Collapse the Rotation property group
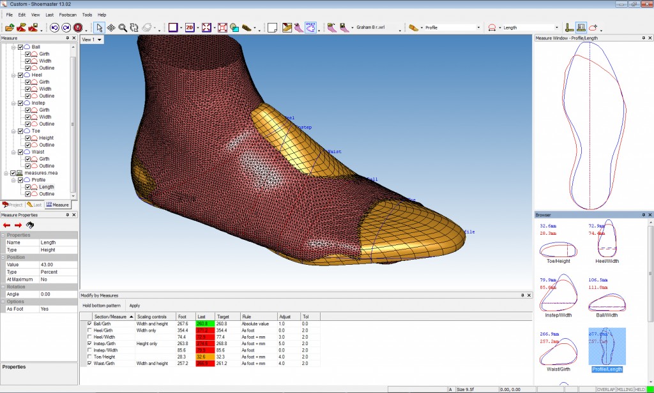Viewport: 654px width, 393px height. (x=3, y=286)
